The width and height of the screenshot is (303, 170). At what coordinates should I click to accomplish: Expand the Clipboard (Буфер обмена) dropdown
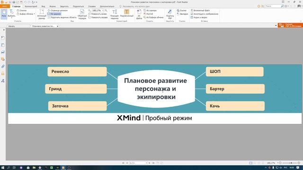[x=26, y=14]
